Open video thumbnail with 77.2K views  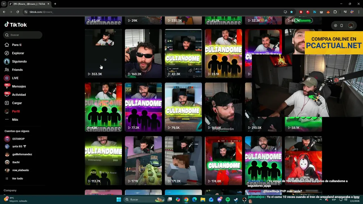pyautogui.click(x=143, y=107)
